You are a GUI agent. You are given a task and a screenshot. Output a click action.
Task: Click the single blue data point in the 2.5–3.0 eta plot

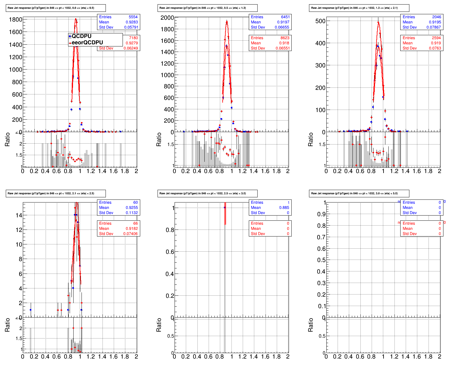224,208
